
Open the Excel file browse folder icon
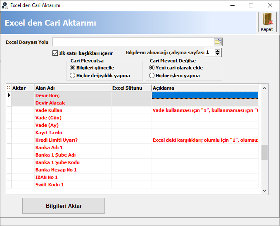point(218,42)
